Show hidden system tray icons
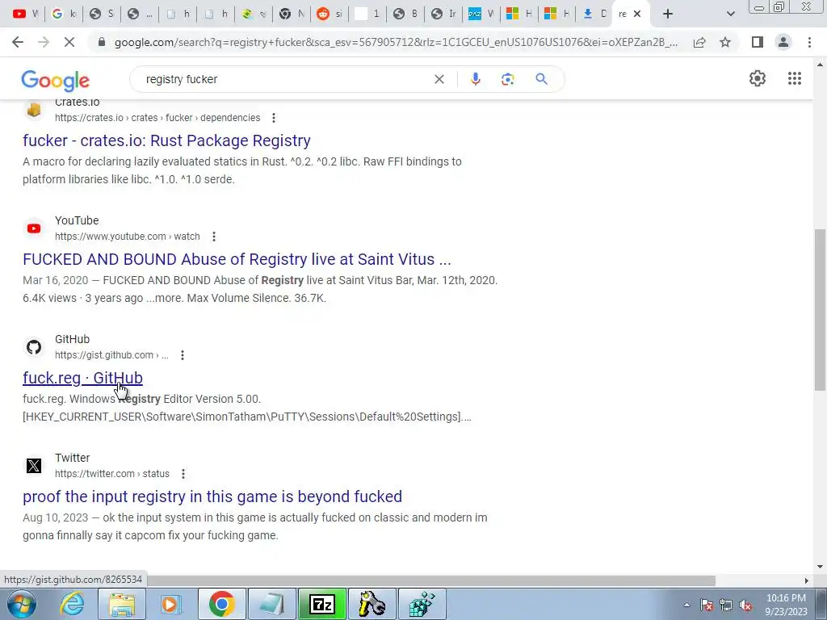827x620 pixels. click(686, 605)
